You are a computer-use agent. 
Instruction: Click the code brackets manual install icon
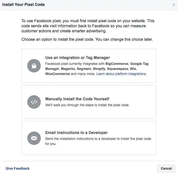[x=34, y=102]
